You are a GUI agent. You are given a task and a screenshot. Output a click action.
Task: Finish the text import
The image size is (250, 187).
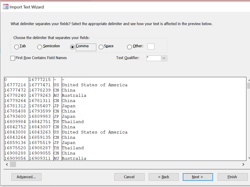[232, 177]
